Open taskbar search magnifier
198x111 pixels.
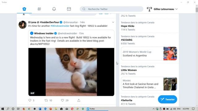pyautogui.click(x=8, y=109)
